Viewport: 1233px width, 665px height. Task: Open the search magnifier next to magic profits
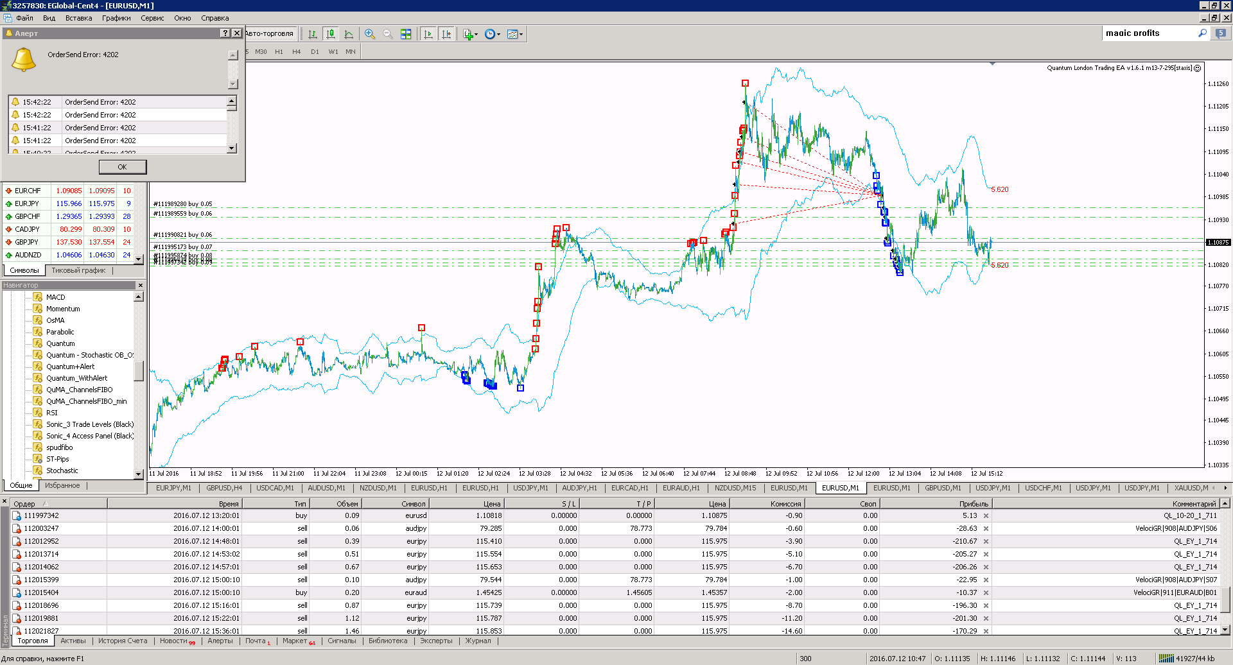(1203, 33)
